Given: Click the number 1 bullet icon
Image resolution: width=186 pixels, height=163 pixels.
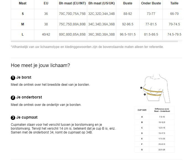Looking at the screenshot, I should coord(13,78).
